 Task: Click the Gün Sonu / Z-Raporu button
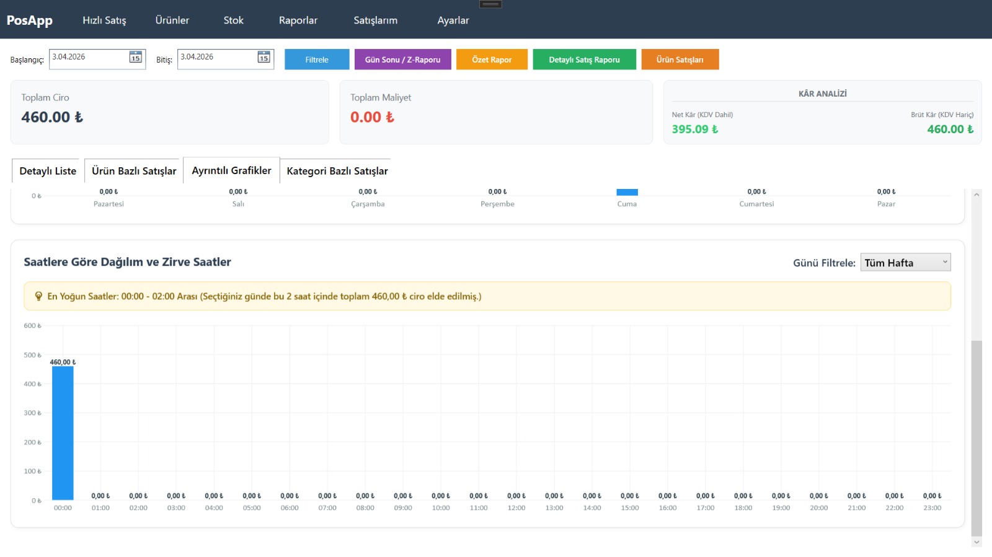tap(402, 59)
